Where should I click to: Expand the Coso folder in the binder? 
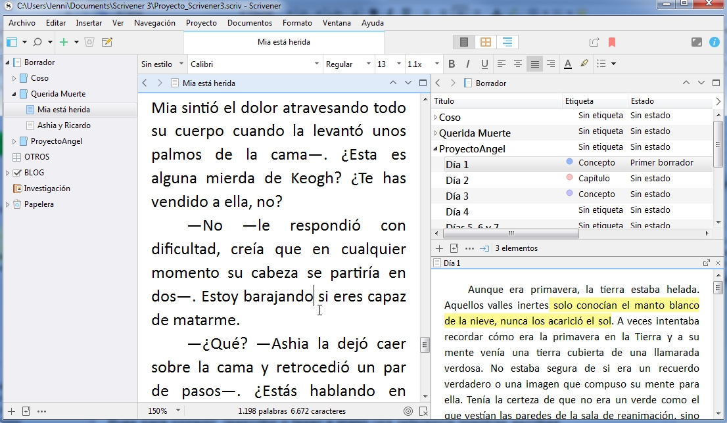pyautogui.click(x=14, y=78)
